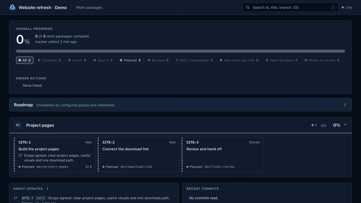361x203 pixels.
Task: Open the Review and hand off card
Action: [223, 155]
